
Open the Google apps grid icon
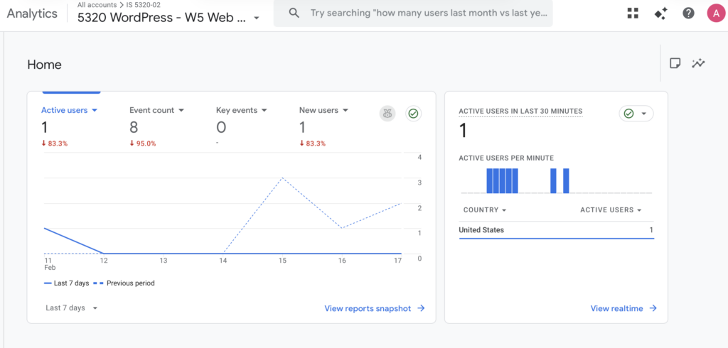(633, 13)
